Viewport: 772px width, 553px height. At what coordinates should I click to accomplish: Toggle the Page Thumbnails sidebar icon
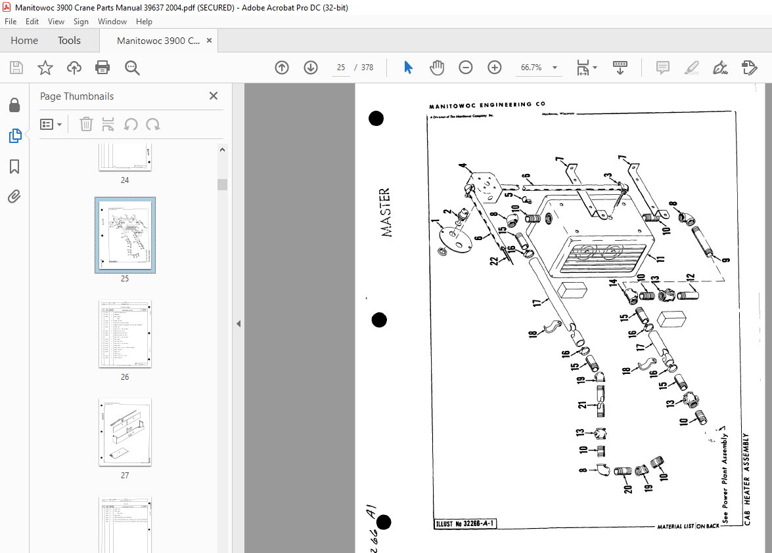(14, 136)
